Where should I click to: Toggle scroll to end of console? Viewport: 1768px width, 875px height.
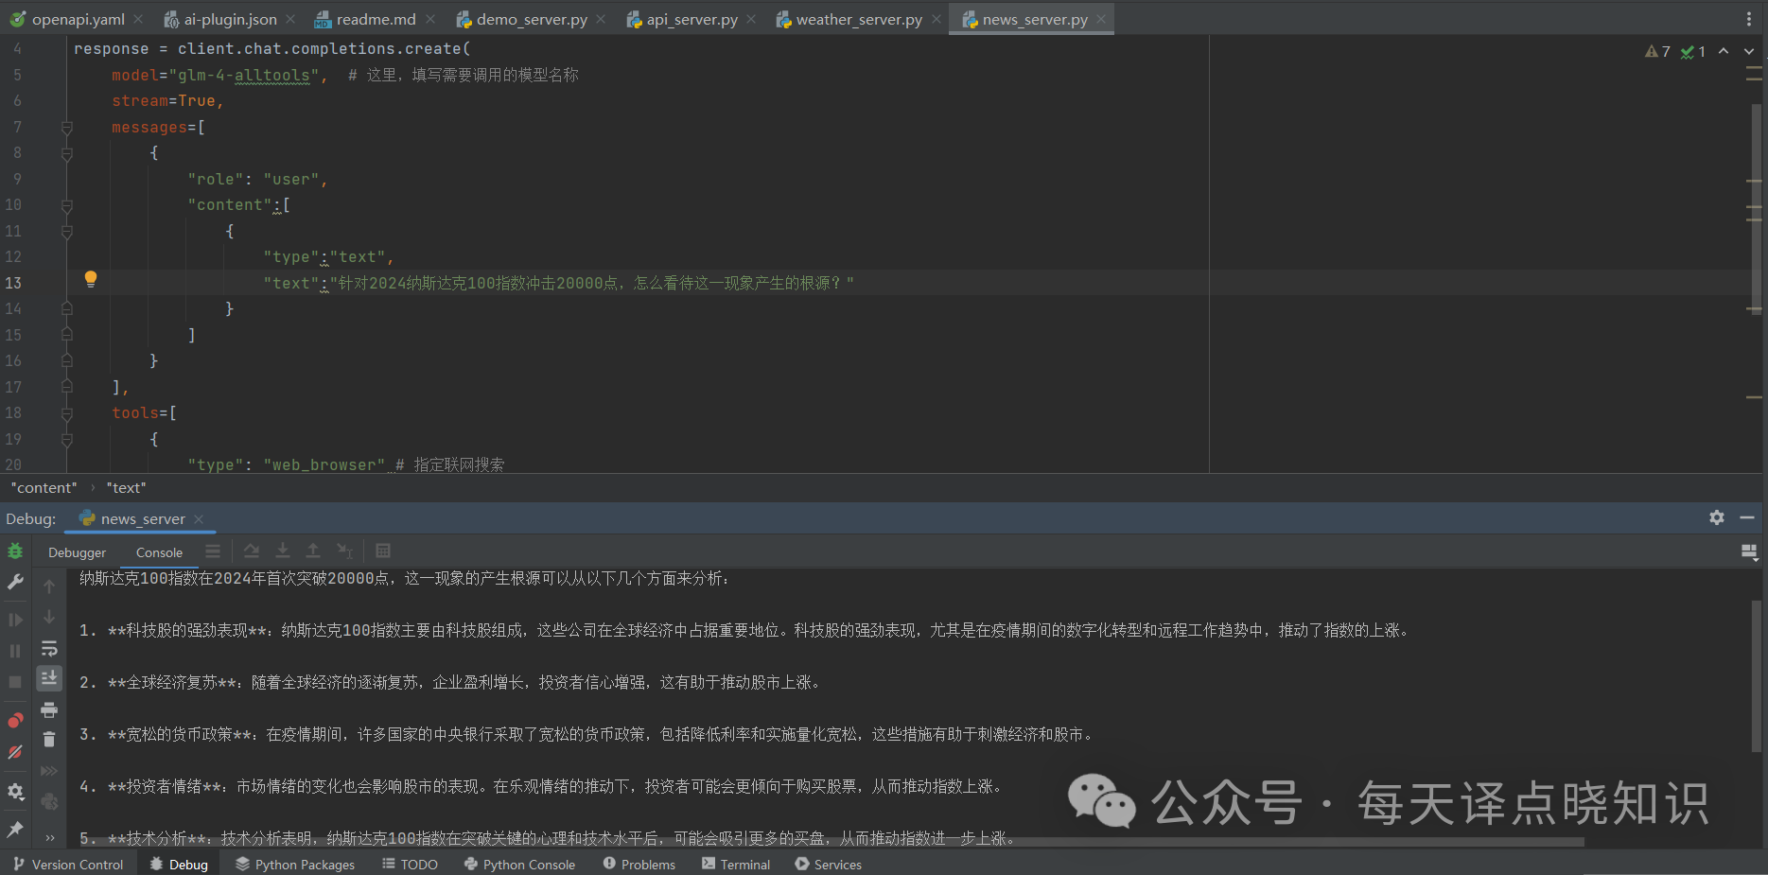tap(49, 678)
